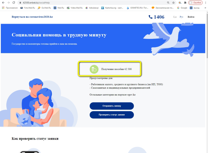Open the Extensions puzzle icon

[x=185, y=3]
